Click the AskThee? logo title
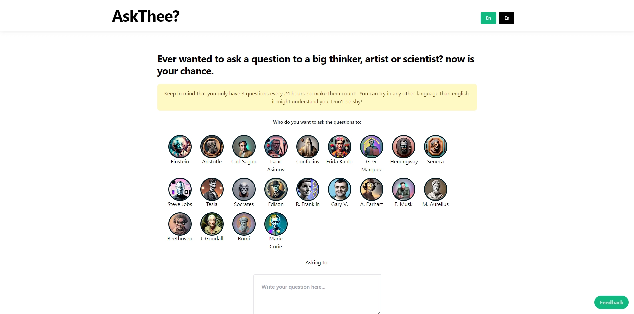Screen dimensions: 634x314 click(x=146, y=16)
